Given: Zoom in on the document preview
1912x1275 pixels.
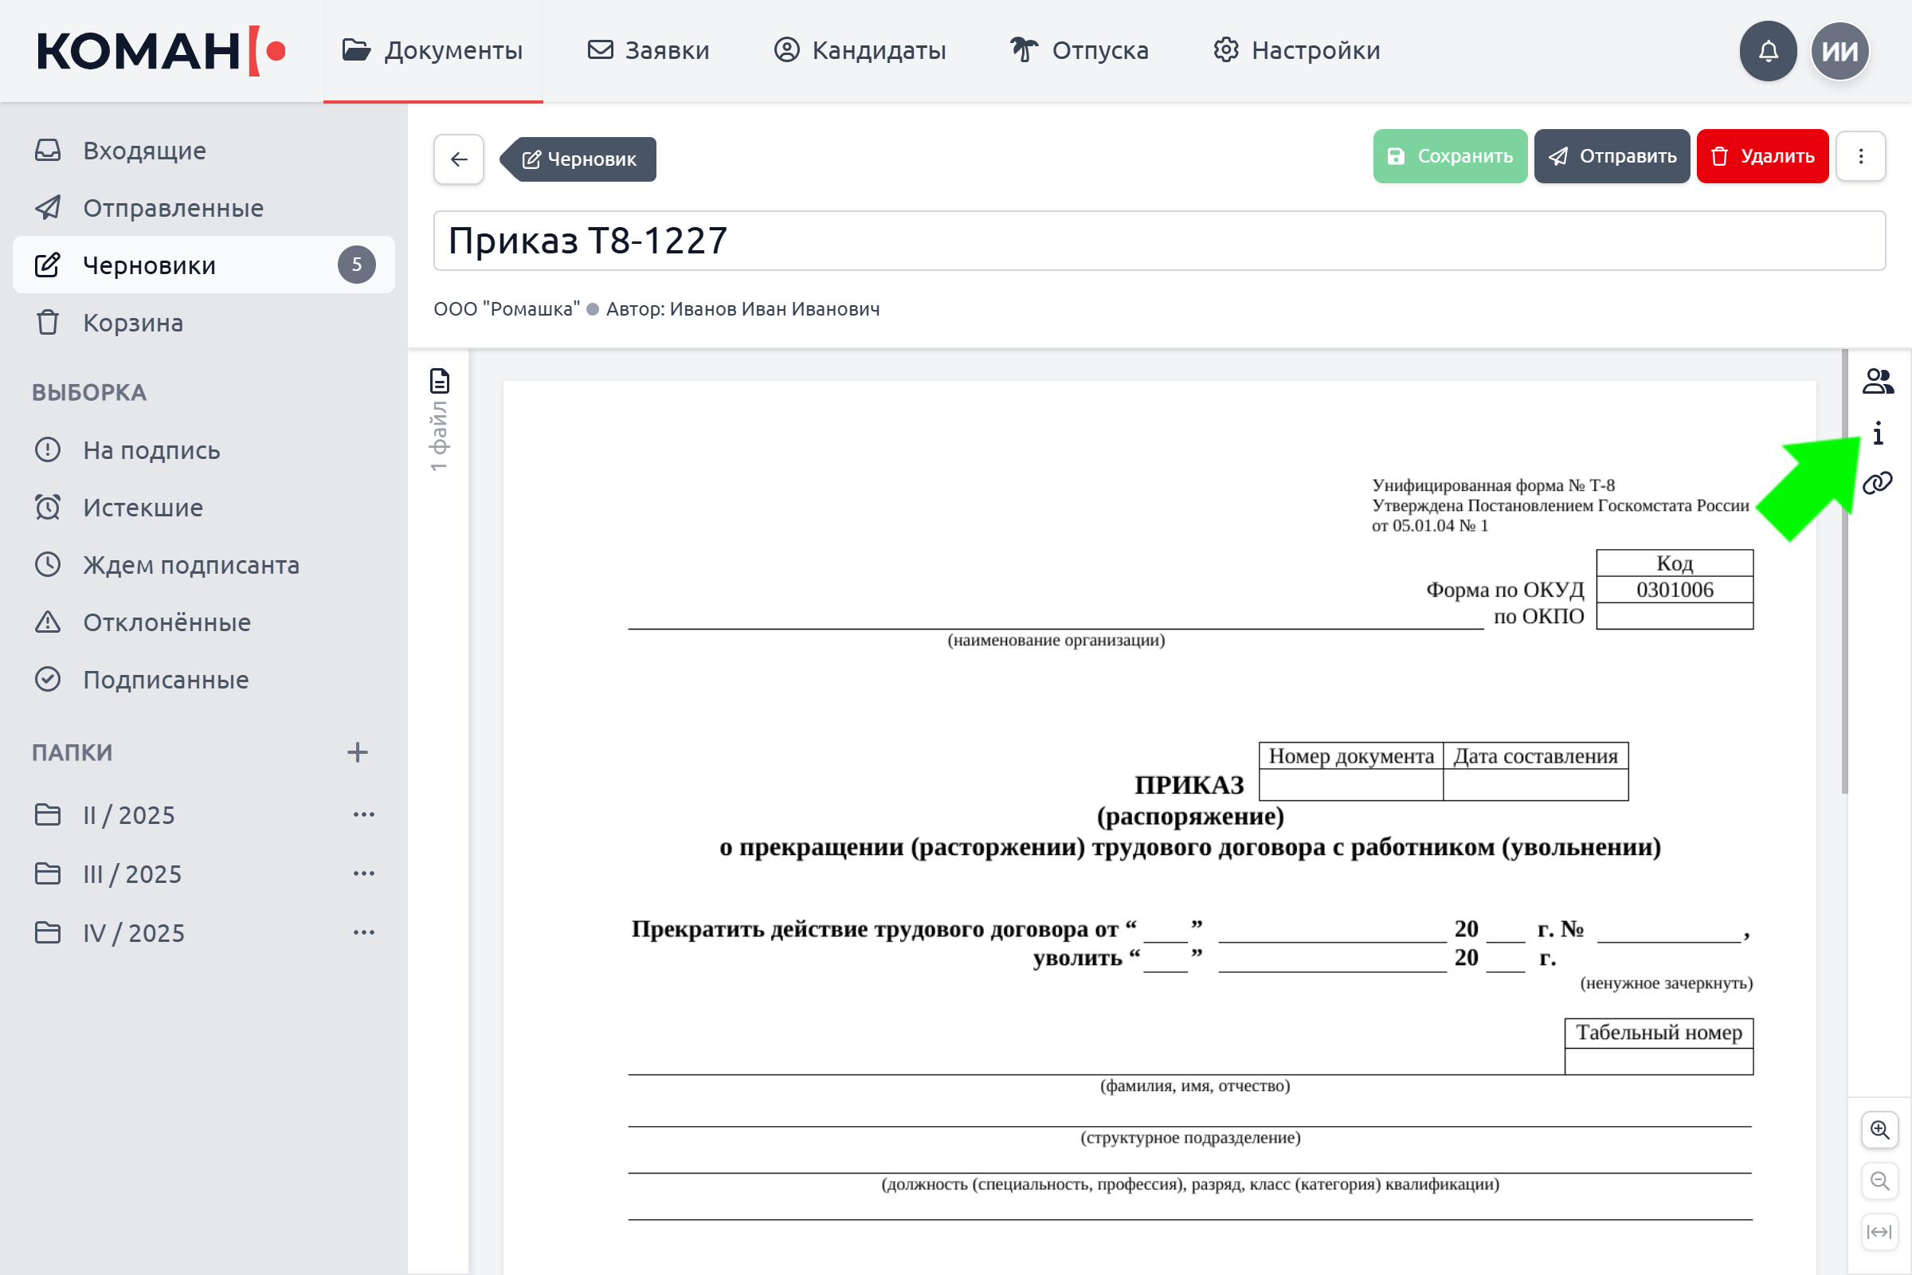Looking at the screenshot, I should (1879, 1129).
